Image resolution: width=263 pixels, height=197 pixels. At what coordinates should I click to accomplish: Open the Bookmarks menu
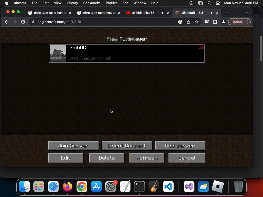coord(92,3)
